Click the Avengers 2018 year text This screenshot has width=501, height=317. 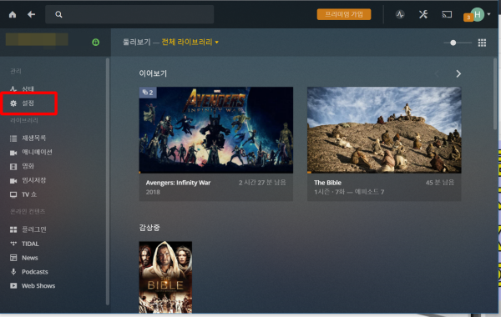click(153, 192)
